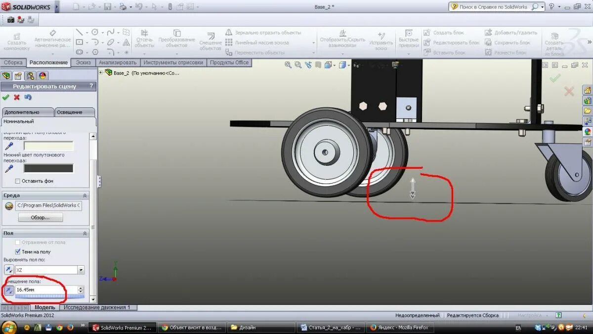Click eyedropper for the bottom gradient color
Screen dimensions: 593x334
click(9, 169)
